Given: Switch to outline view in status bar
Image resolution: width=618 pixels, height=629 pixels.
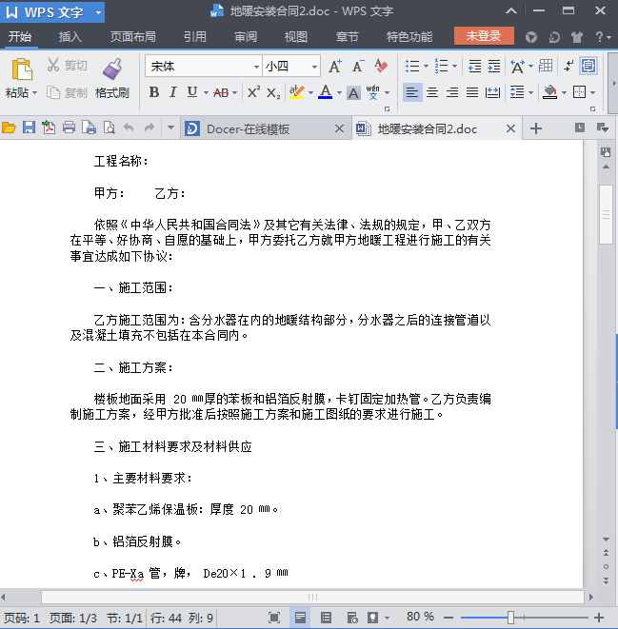Looking at the screenshot, I should tap(326, 618).
